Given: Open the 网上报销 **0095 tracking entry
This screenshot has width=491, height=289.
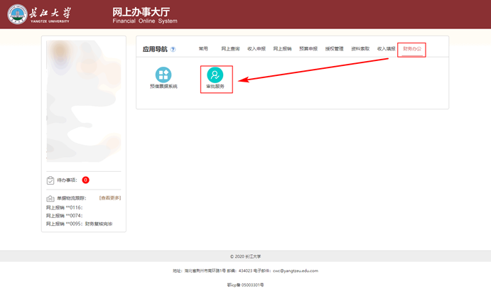Looking at the screenshot, I should tap(80, 224).
